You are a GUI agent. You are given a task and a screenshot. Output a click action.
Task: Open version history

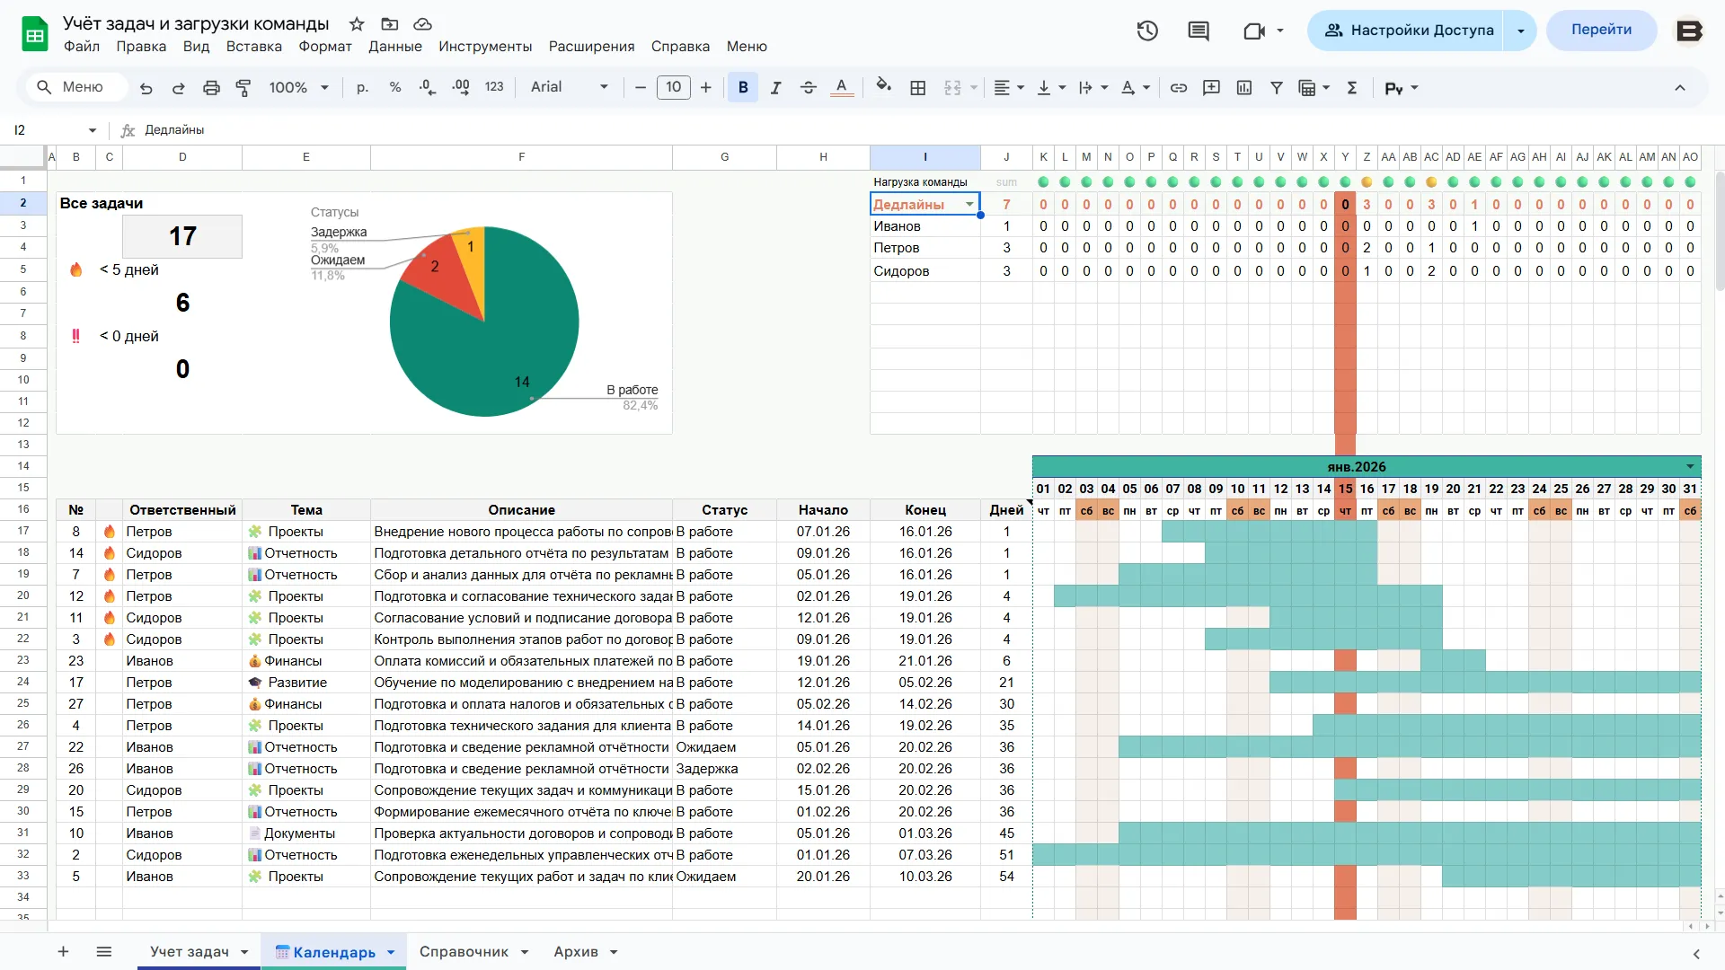pos(1147,31)
